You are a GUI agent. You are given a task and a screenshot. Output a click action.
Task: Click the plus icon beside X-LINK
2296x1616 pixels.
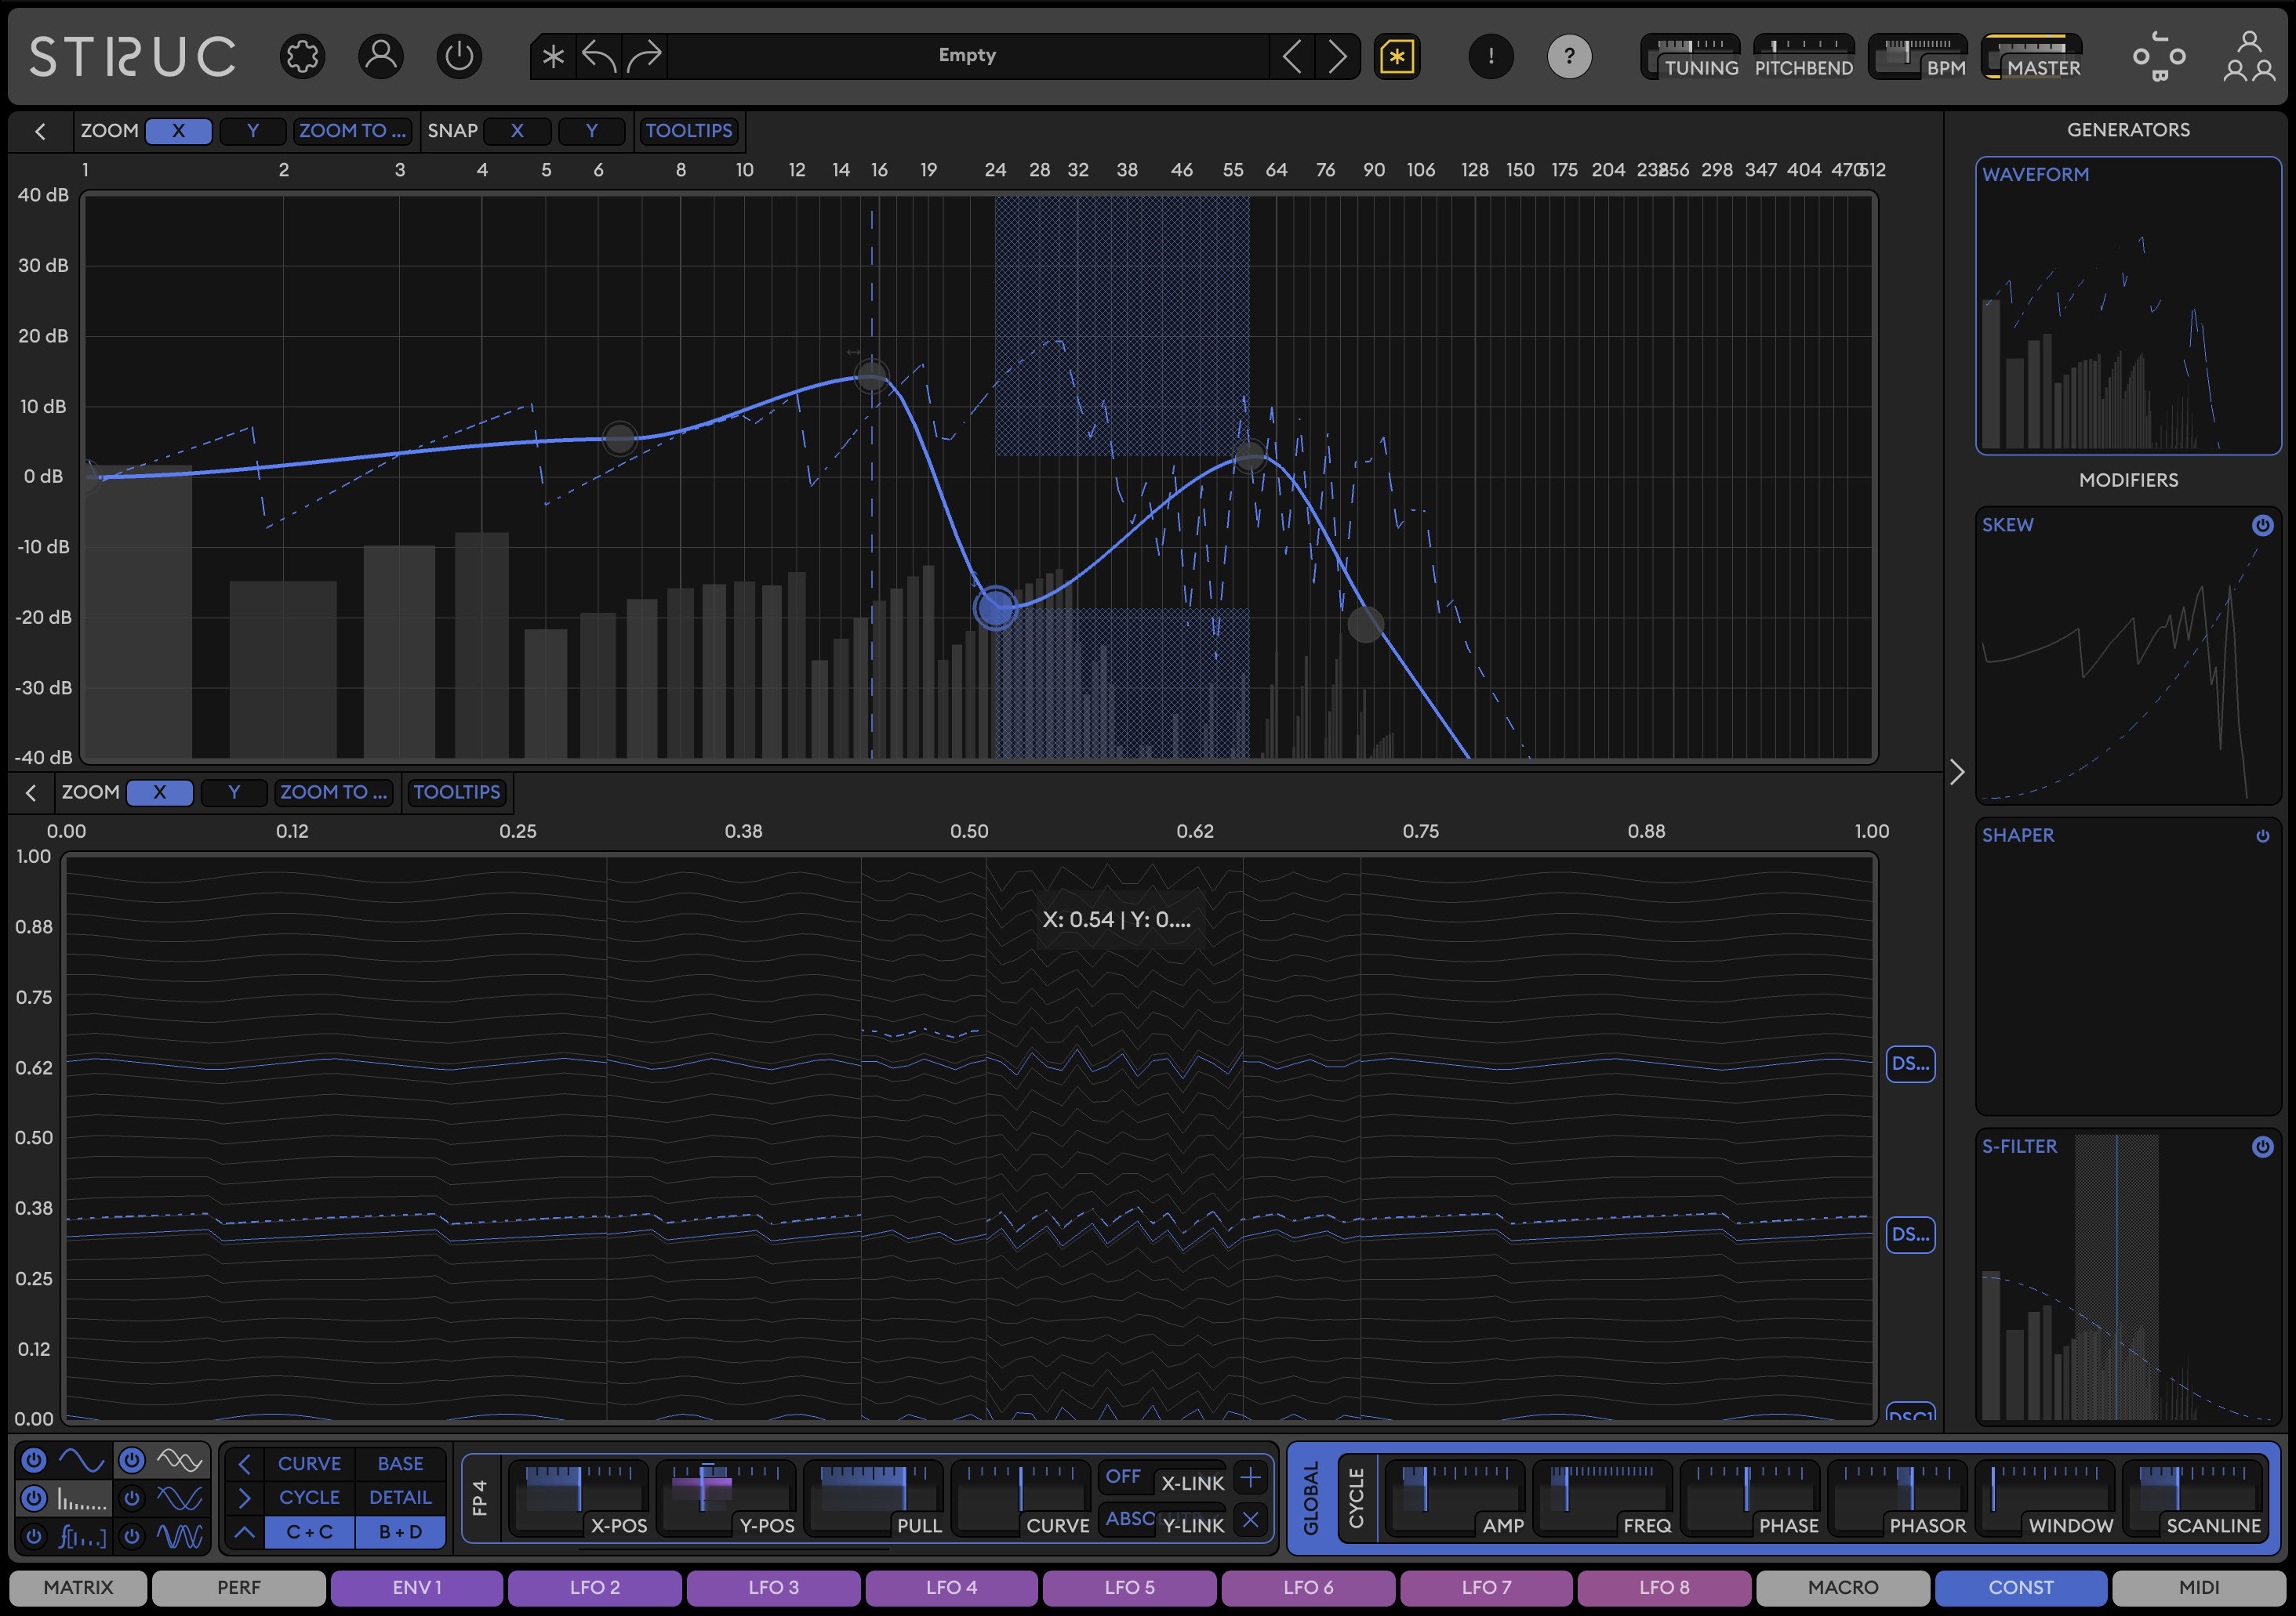[x=1250, y=1477]
